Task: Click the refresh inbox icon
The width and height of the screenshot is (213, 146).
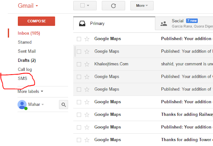Action: 113,6
